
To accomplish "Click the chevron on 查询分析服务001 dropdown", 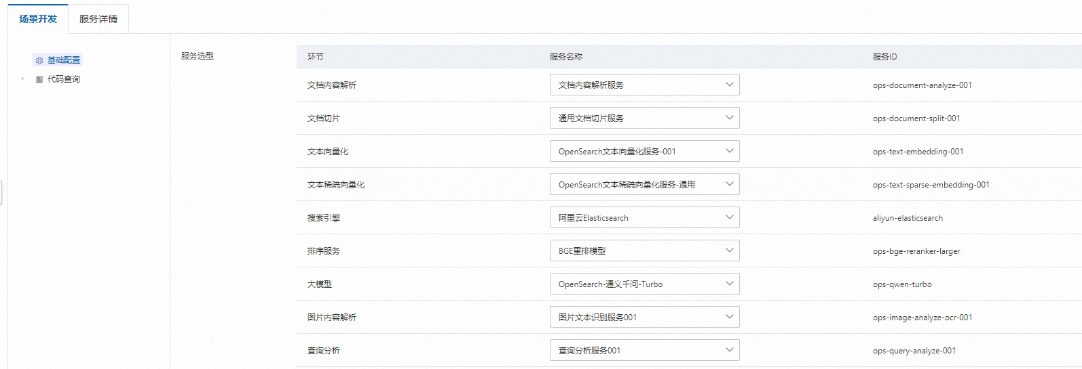I will coord(730,350).
